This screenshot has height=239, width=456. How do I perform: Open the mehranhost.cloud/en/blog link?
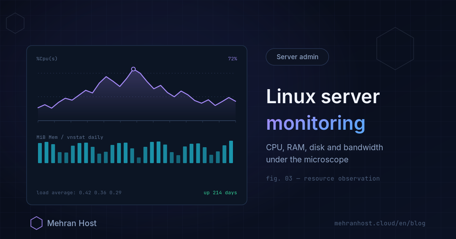coord(380,223)
